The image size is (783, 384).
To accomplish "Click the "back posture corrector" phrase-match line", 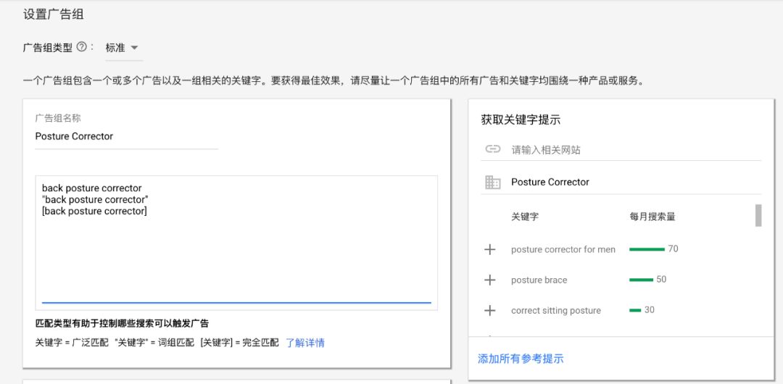I will [96, 200].
